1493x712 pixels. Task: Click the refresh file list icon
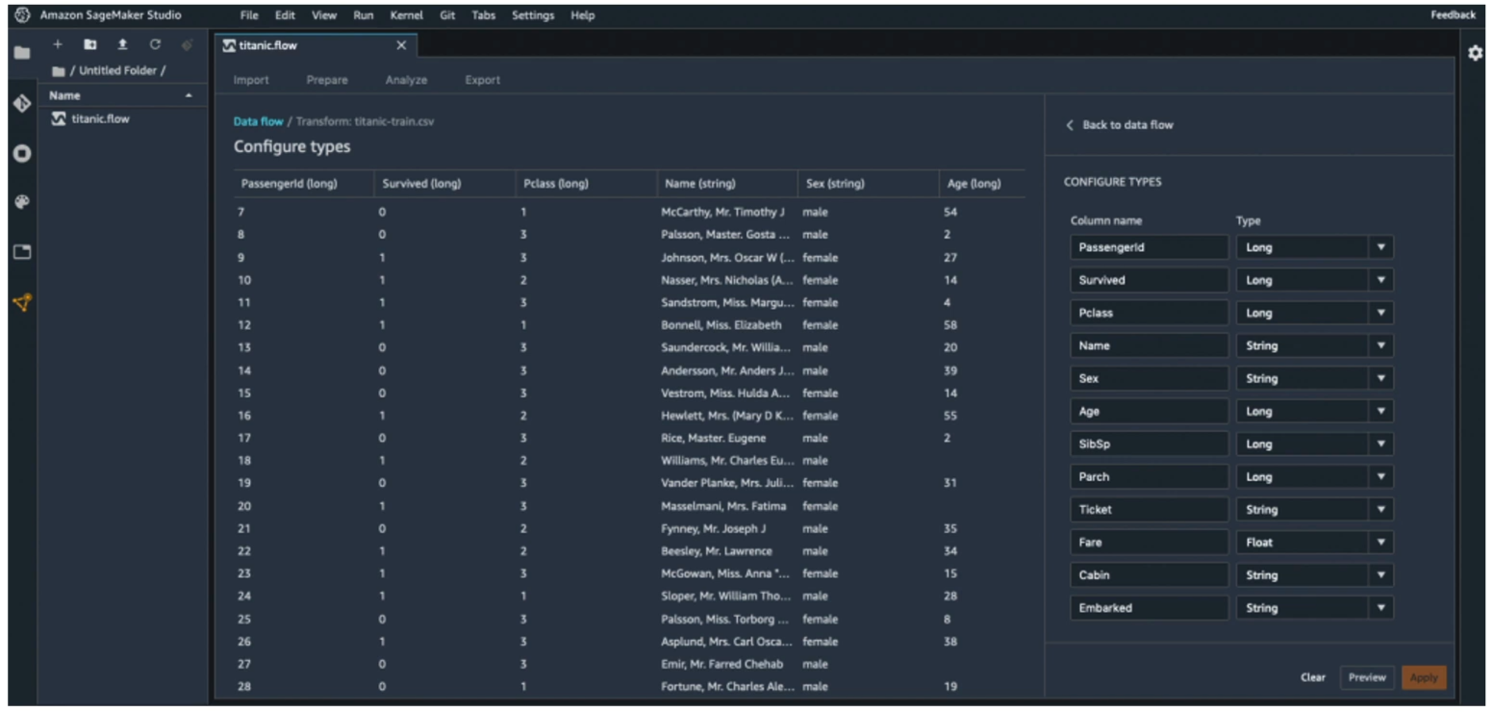click(154, 44)
